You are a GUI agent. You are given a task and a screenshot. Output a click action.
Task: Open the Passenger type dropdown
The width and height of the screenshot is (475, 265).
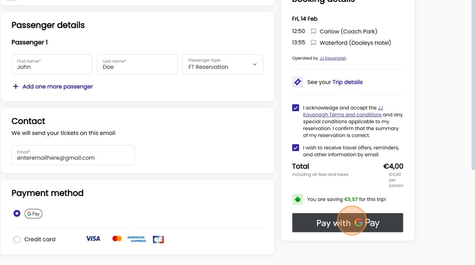coord(223,64)
